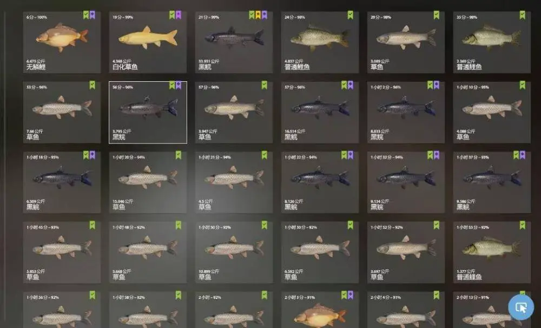The height and width of the screenshot is (328, 541).
Task: Click green badge on 1.377公斤 普通鲤鱼 card
Action: click(523, 225)
